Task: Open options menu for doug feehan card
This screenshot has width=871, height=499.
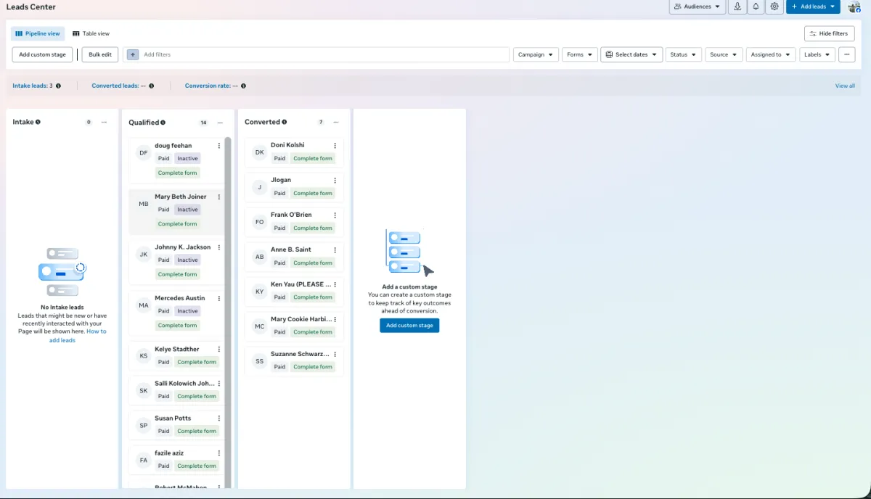Action: coord(219,146)
